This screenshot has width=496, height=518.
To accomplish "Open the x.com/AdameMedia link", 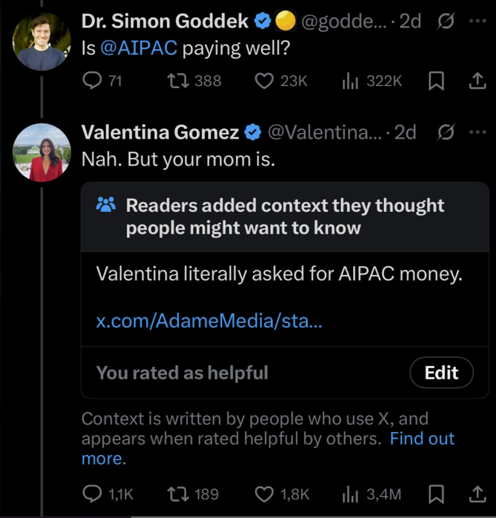I will point(209,321).
